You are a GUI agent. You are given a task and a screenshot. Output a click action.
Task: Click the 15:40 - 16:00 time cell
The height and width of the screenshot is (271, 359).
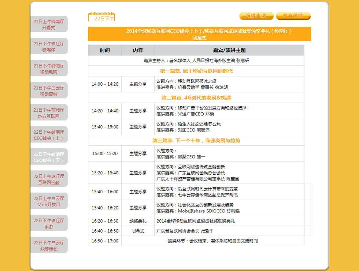click(x=105, y=192)
